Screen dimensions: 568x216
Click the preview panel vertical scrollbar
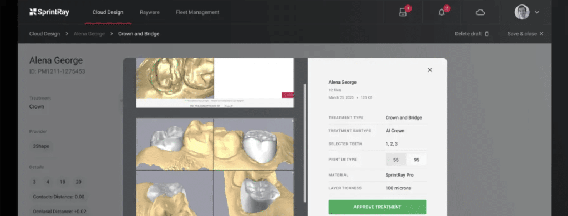305,143
